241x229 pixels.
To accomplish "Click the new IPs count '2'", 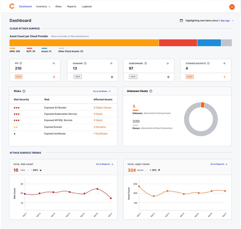I will coord(54,77).
